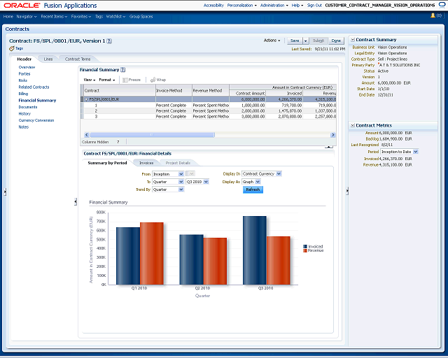This screenshot has width=448, height=358.
Task: Collapse the Contract Summary panel
Action: click(x=353, y=40)
